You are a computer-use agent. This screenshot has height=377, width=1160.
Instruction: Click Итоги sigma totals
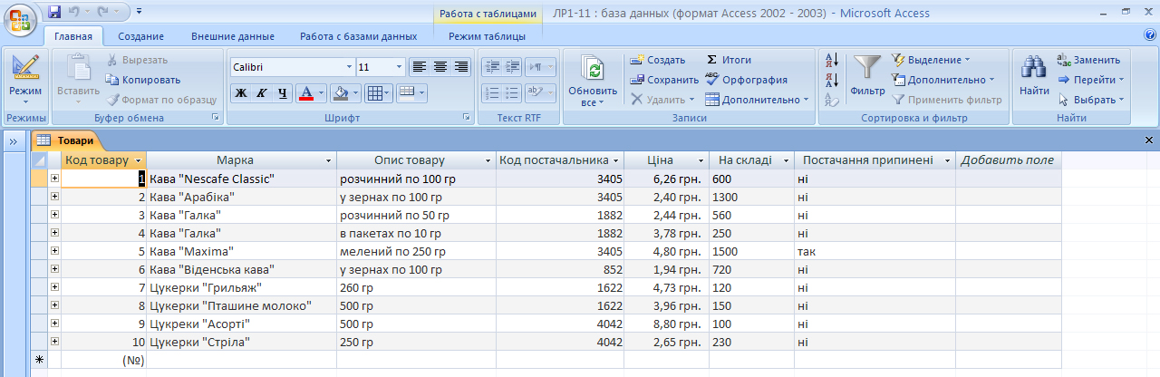pos(729,60)
